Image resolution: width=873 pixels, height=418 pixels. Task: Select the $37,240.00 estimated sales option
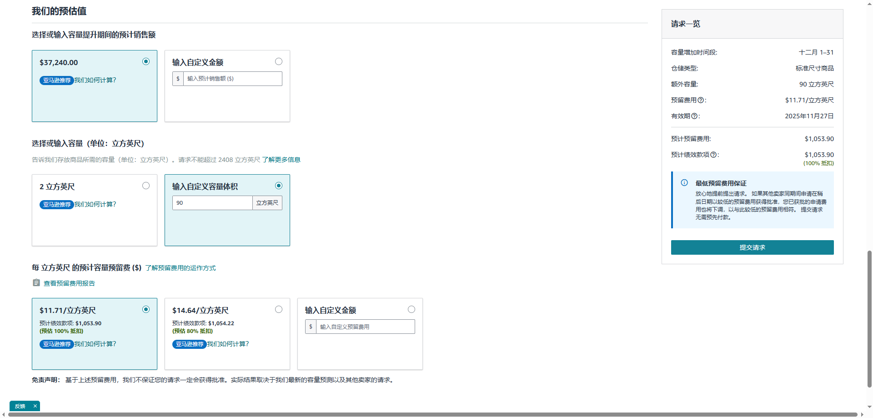pos(146,61)
